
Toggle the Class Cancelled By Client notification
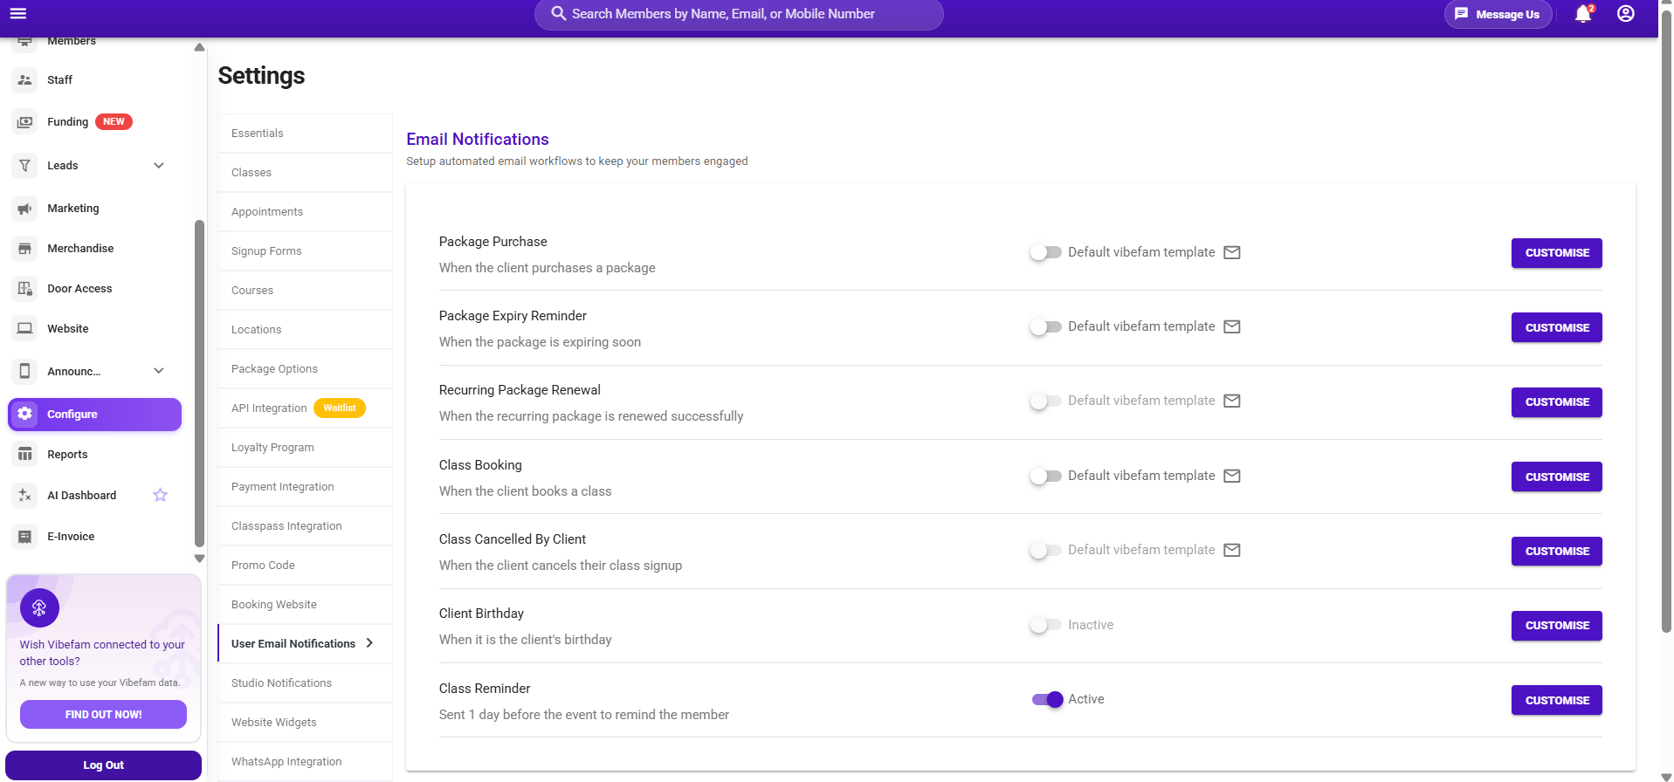[1045, 550]
